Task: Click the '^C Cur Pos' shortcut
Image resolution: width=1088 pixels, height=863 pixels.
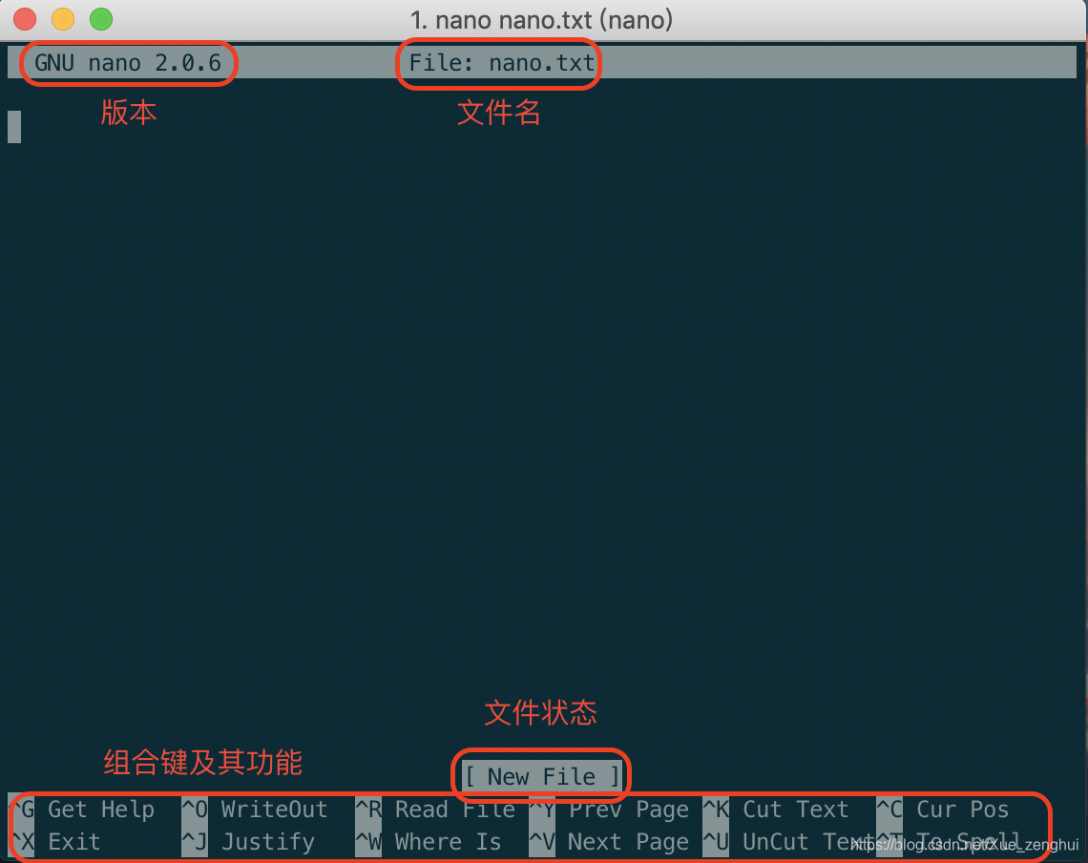Action: point(943,809)
